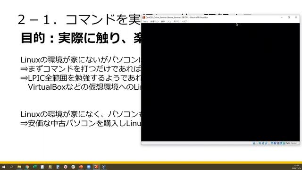Open the ヘルプ menu in VirtualBox

click(184, 21)
